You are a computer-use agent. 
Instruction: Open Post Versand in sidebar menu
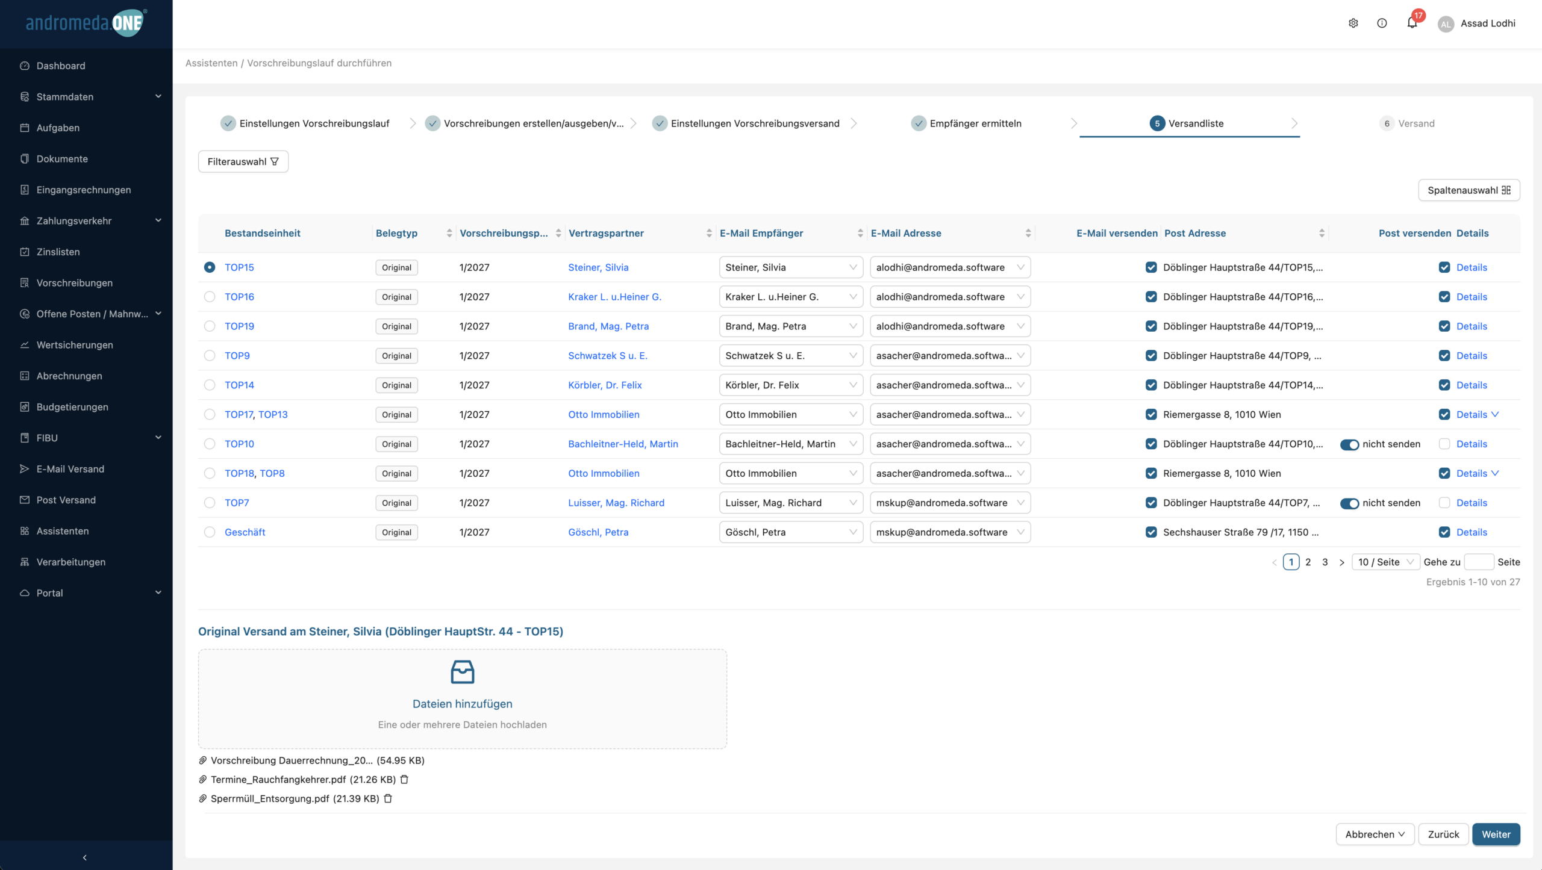pos(66,500)
